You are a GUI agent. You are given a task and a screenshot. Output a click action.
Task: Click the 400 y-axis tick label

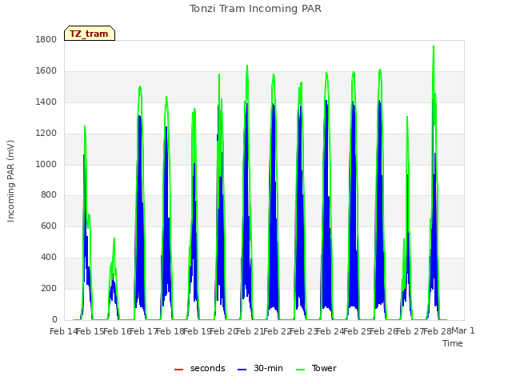pyautogui.click(x=49, y=258)
